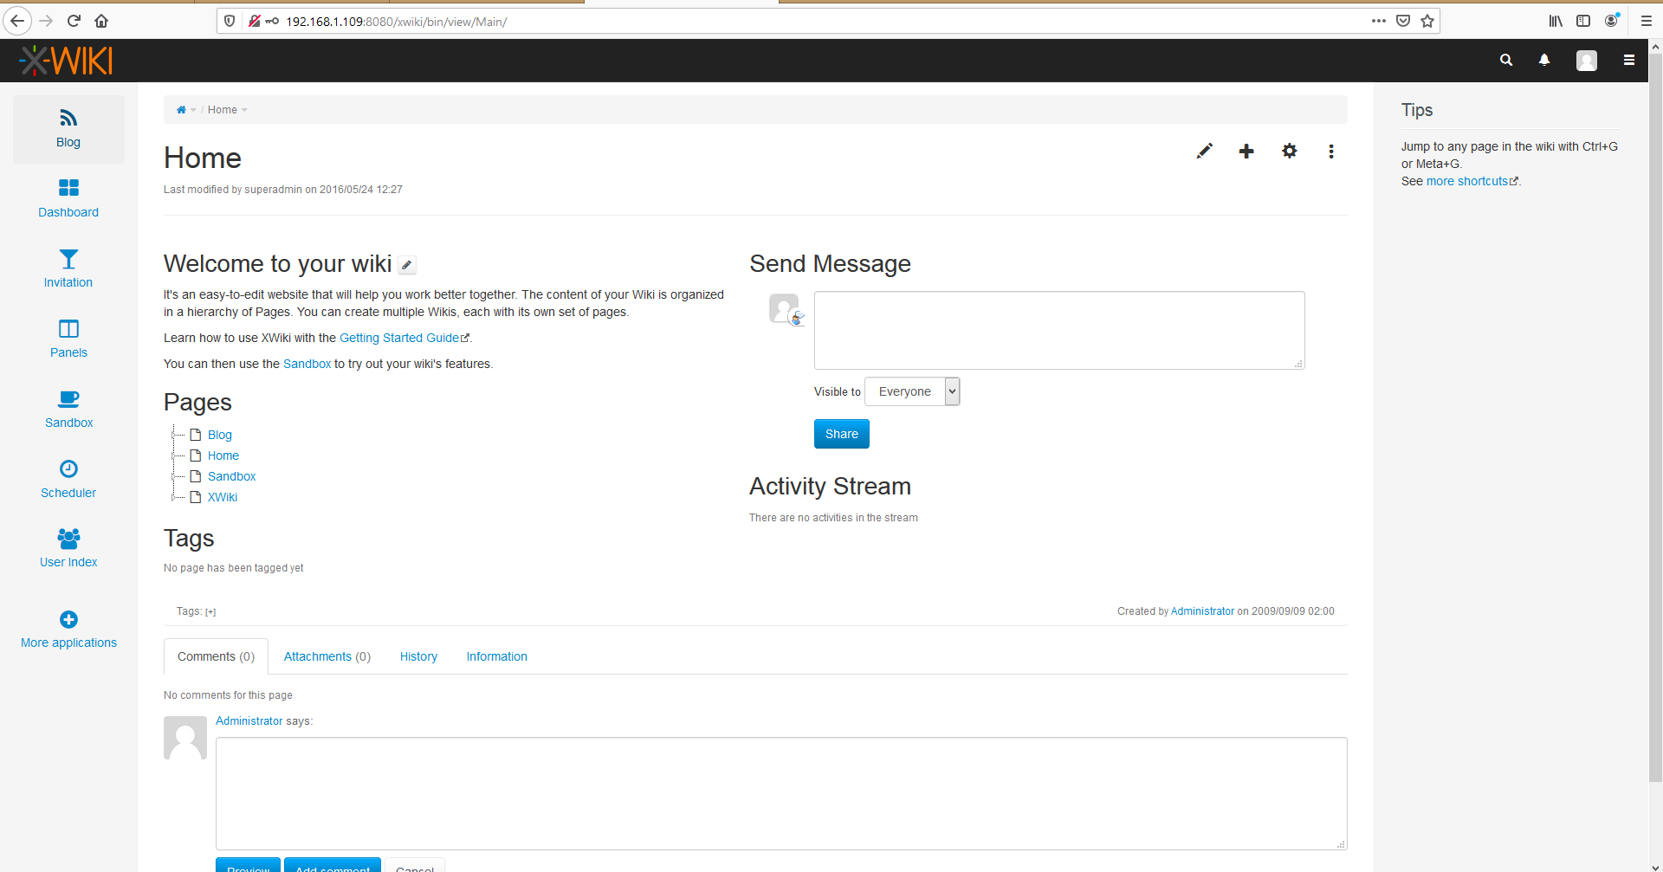Image resolution: width=1663 pixels, height=872 pixels.
Task: Open the notifications bell icon
Action: pyautogui.click(x=1543, y=60)
